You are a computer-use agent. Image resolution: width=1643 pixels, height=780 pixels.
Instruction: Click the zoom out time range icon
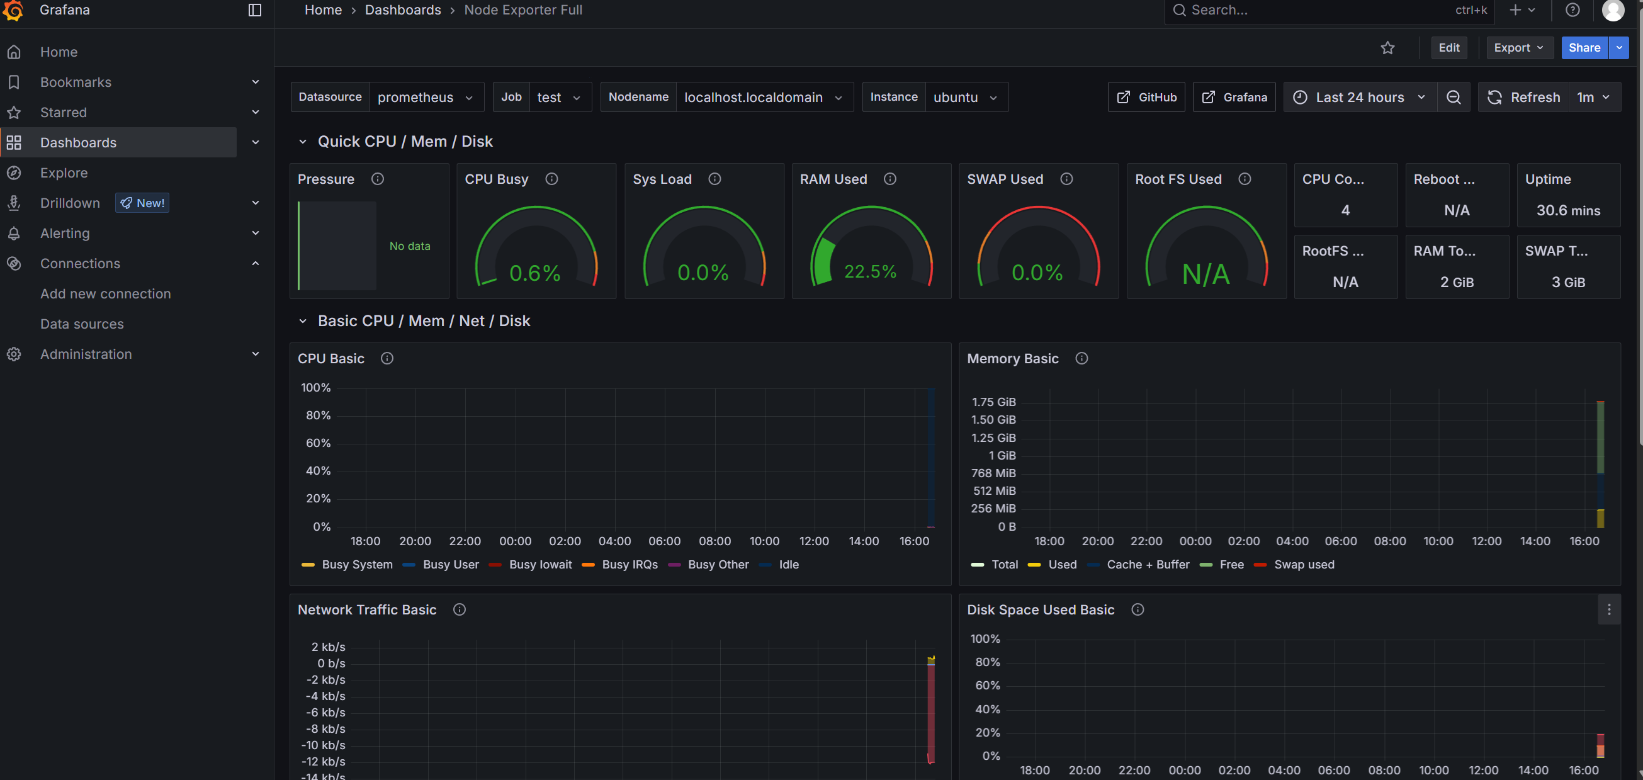[x=1454, y=97]
